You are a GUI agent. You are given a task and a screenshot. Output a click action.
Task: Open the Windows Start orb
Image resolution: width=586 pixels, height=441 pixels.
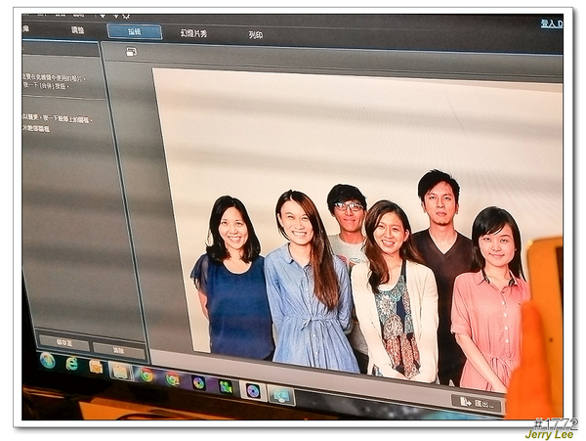pos(48,361)
